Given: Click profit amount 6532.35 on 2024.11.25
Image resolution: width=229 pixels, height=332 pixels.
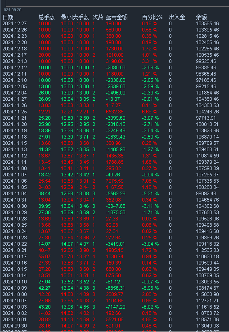Looking at the screenshot, I should (x=115, y=112).
